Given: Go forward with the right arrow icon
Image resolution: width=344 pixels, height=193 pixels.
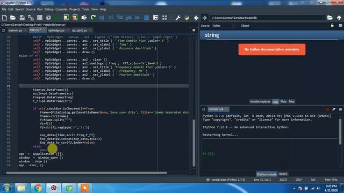Looking at the screenshot, I should coord(204,18).
